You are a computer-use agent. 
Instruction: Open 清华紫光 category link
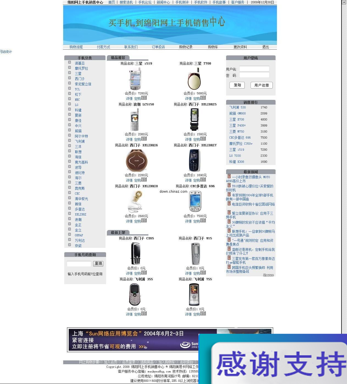pyautogui.click(x=82, y=199)
